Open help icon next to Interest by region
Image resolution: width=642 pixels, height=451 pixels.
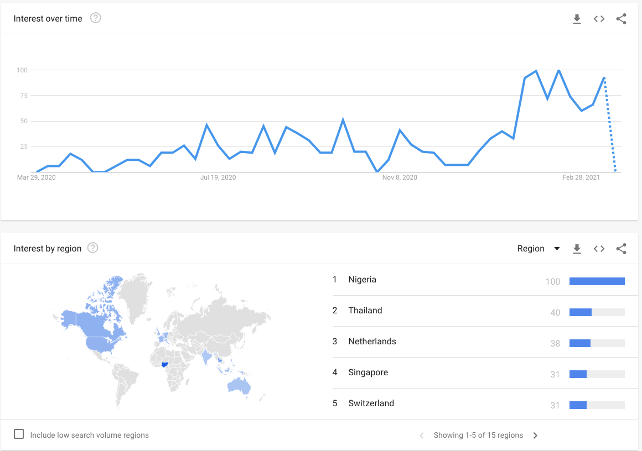[x=93, y=248]
